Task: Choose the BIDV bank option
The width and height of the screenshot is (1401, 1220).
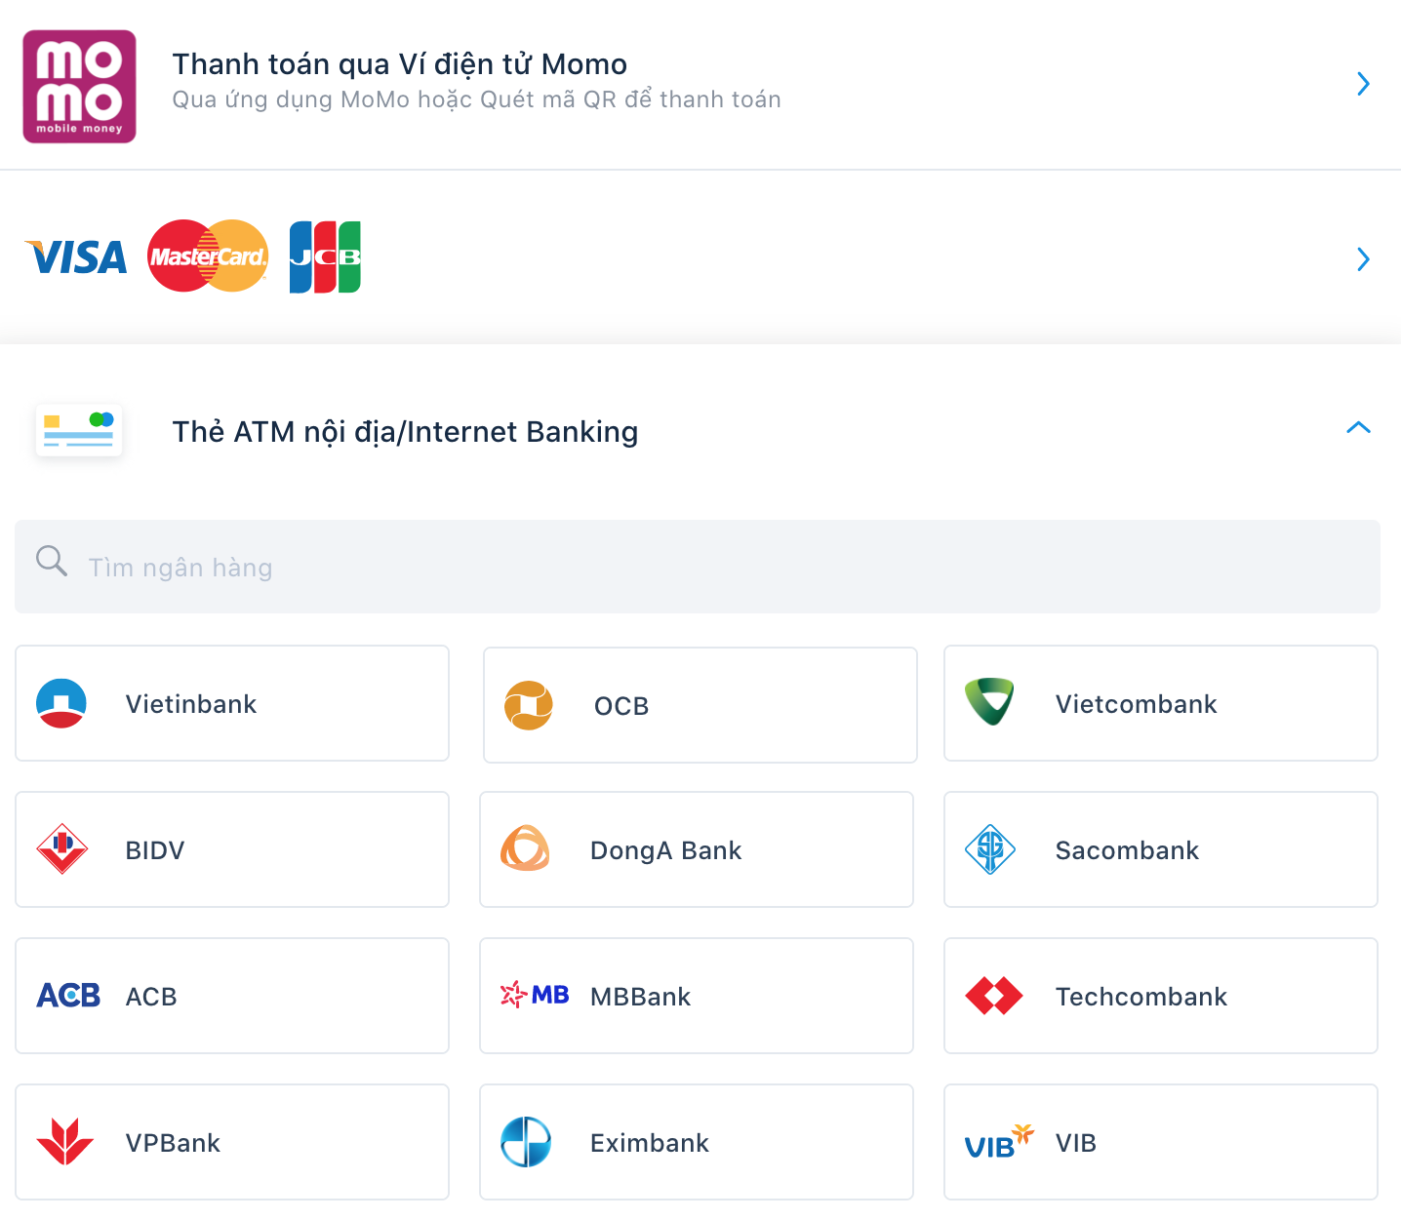Action: tap(232, 849)
